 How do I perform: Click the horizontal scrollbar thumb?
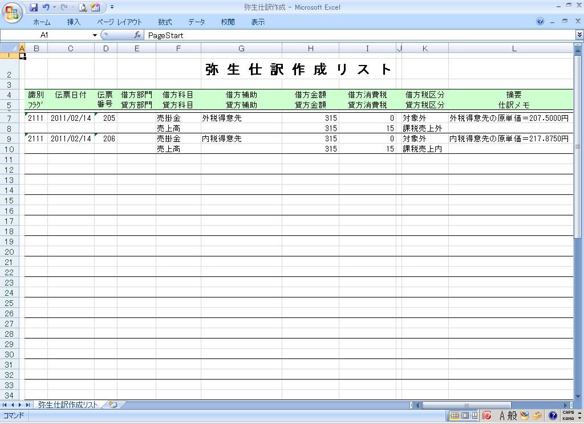(467, 405)
